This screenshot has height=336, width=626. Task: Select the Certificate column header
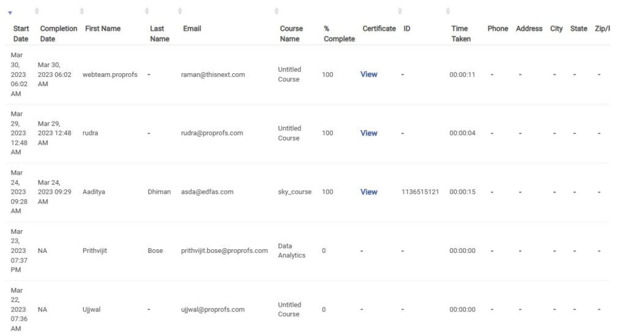pyautogui.click(x=379, y=28)
